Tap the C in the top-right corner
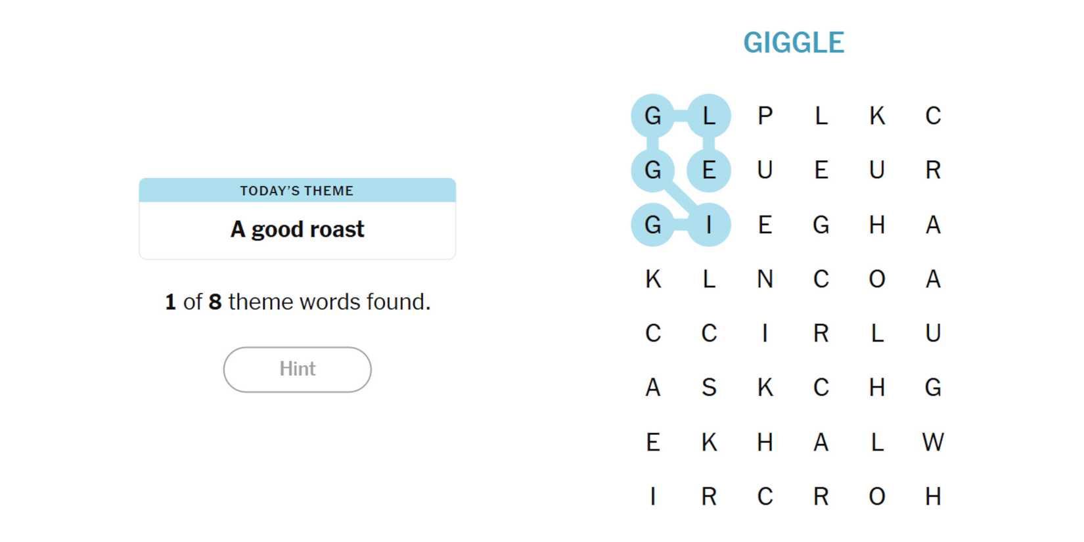Viewport: 1084px width, 542px height. coord(933,116)
